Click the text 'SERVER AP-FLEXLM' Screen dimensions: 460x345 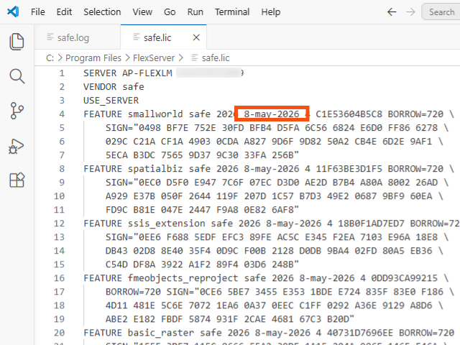point(128,73)
